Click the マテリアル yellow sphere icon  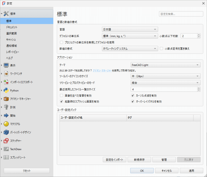coord(6,124)
